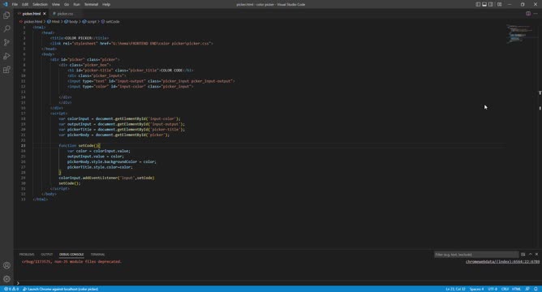Screen dimensions: 542x292
Task: Open Customize Layout icon
Action: 500,5
